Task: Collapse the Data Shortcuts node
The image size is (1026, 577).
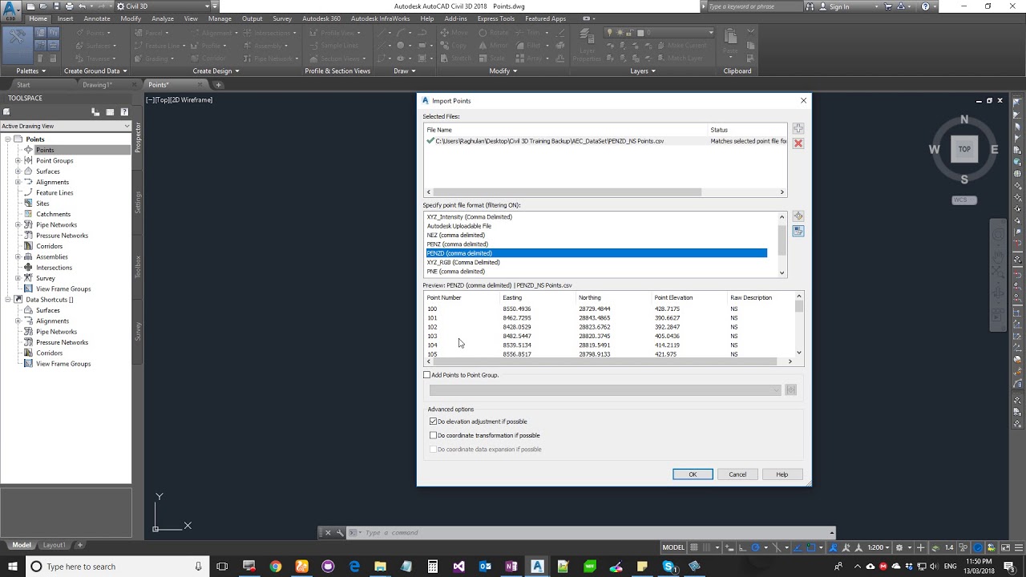Action: 8,300
